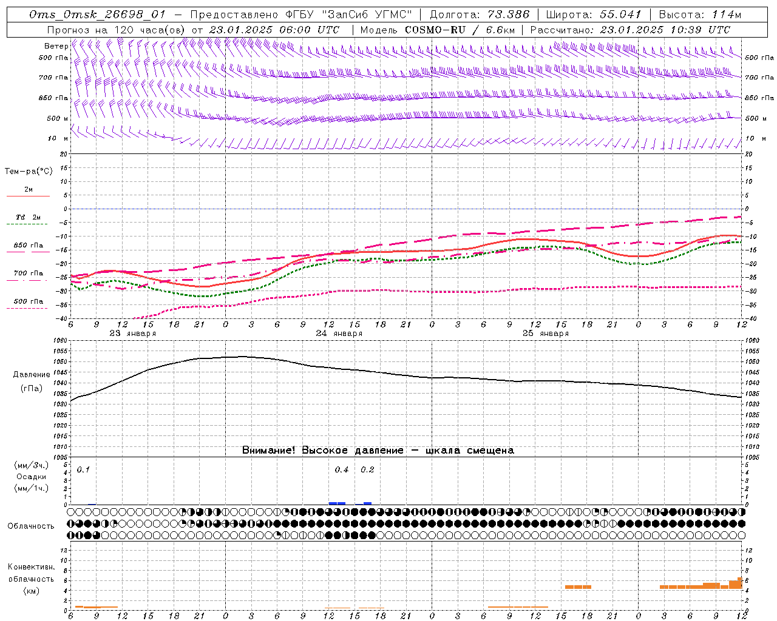Click the (мм/1ч.) precipitation unit label

pos(32,488)
